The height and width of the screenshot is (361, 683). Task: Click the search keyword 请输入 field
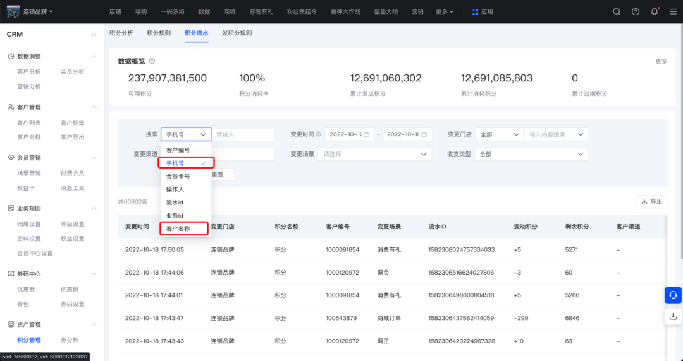(243, 134)
